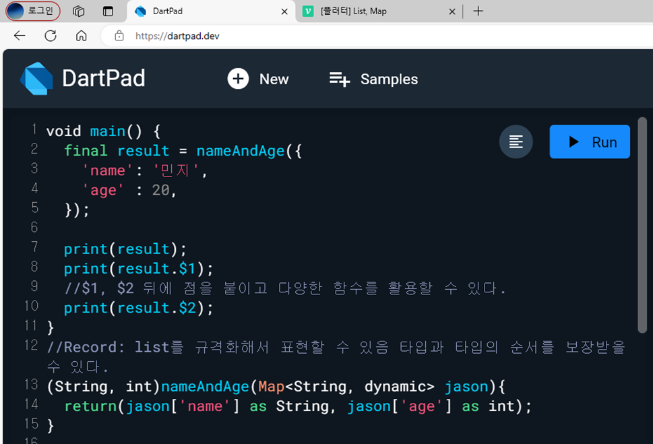Click the DartPad logo icon
Viewport: 653px width, 444px height.
tap(36, 79)
